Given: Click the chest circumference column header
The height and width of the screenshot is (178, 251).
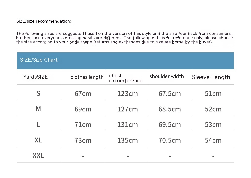Looking at the screenshot, I should pyautogui.click(x=125, y=78).
